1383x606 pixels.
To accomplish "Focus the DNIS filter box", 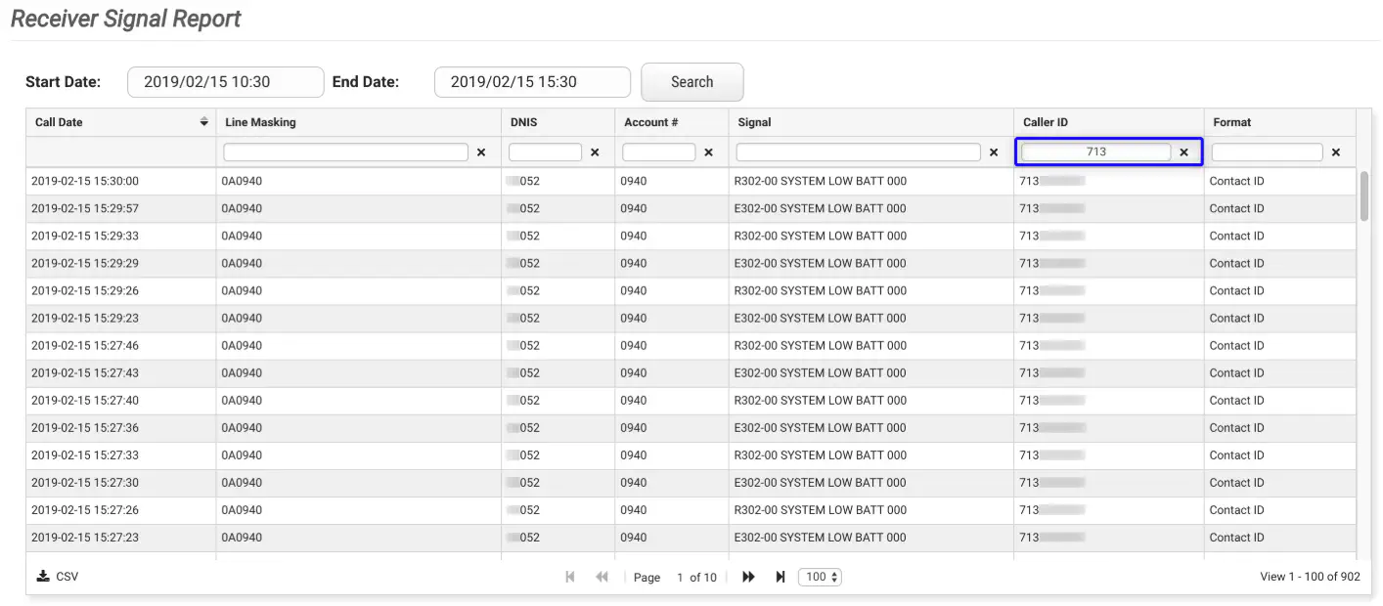I will pos(545,152).
